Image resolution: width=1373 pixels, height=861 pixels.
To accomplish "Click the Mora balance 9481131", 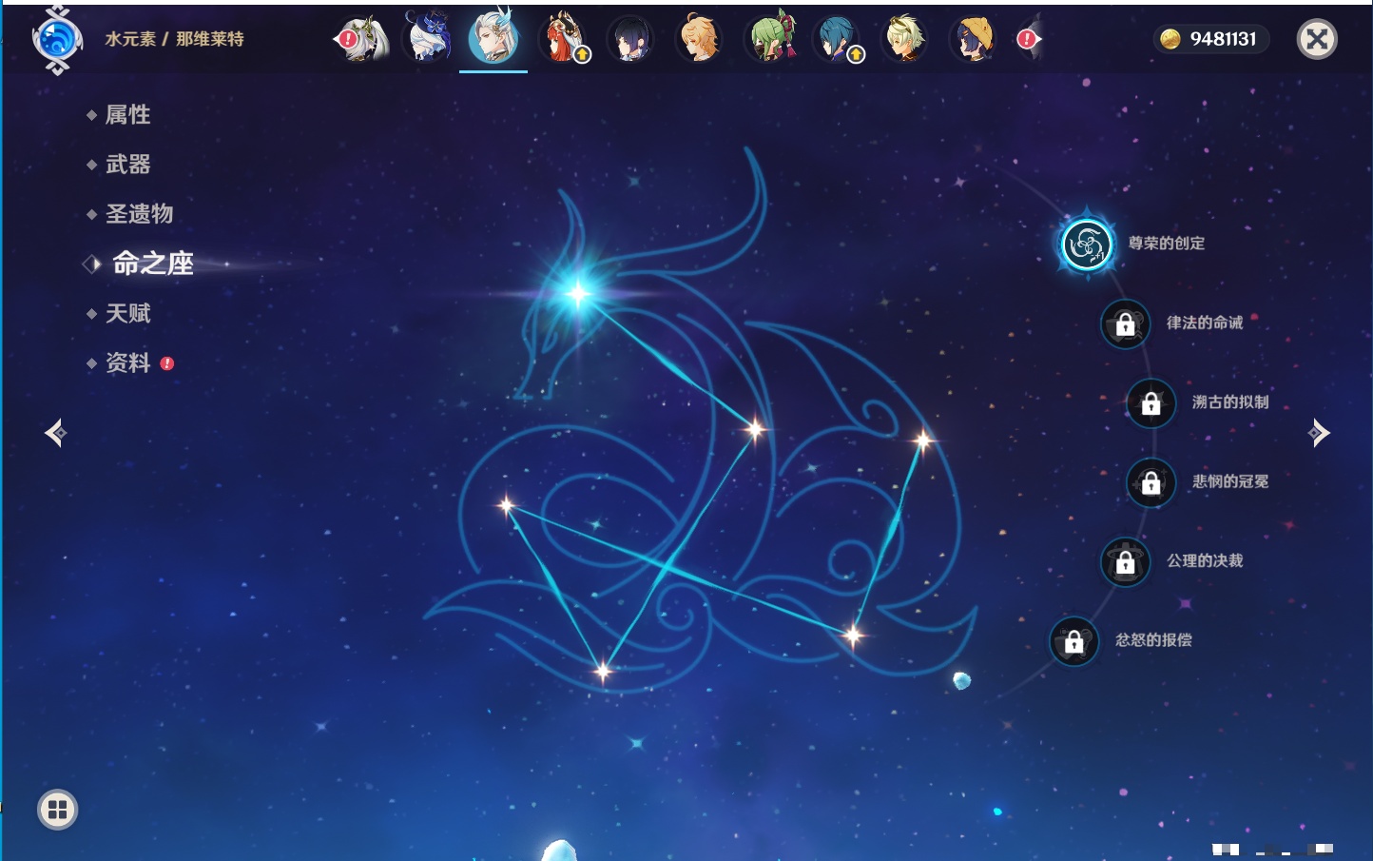I will tap(1210, 39).
